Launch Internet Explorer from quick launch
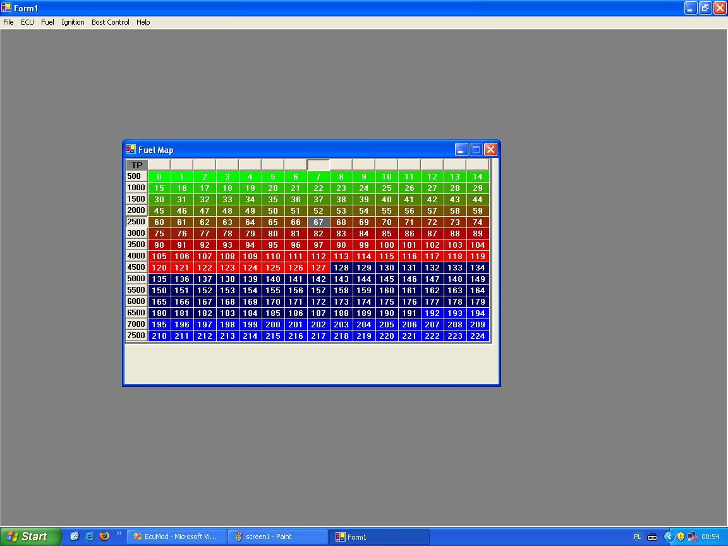 coord(89,537)
